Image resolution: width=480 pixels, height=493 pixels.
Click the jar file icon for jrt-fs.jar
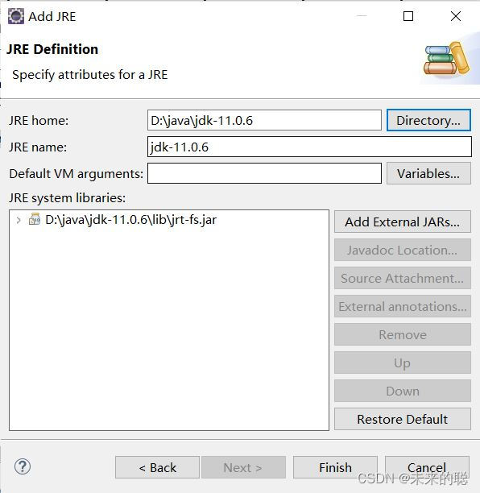(35, 219)
